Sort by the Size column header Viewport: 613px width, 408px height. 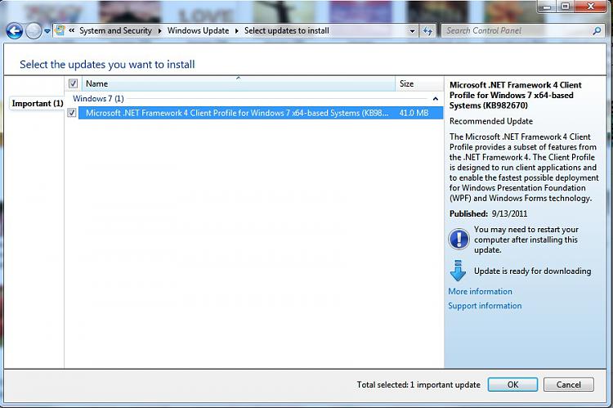pos(419,83)
